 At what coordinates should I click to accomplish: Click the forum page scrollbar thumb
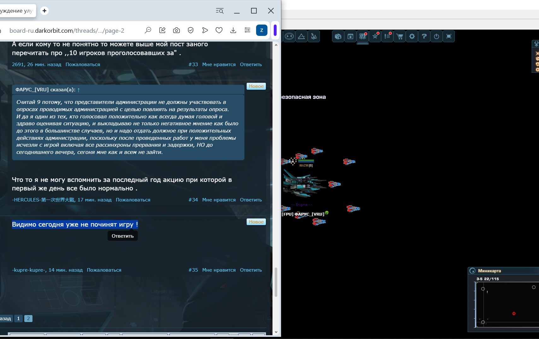tap(276, 282)
